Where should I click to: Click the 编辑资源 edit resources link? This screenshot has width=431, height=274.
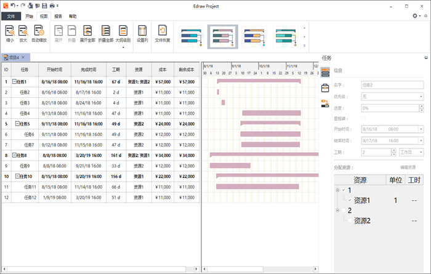pyautogui.click(x=408, y=167)
